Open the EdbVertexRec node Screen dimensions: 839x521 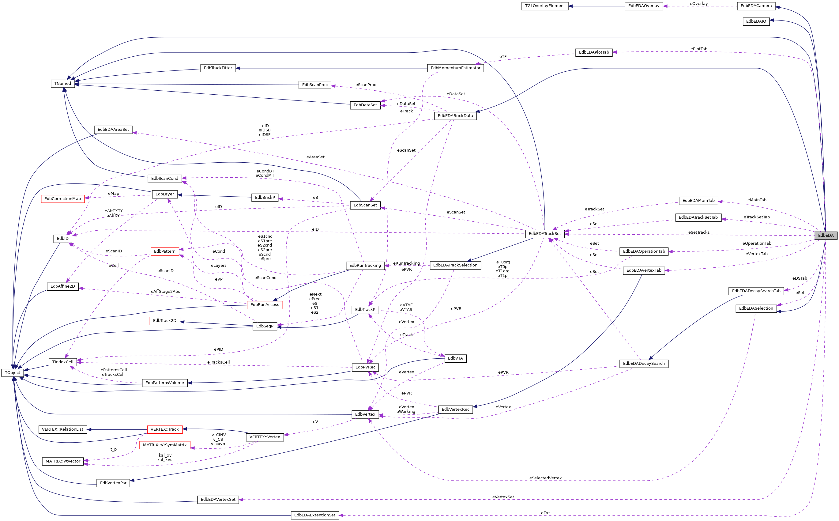tap(455, 410)
